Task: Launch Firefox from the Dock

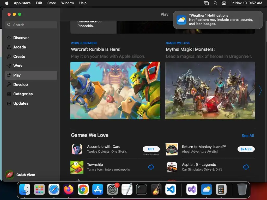Action: pyautogui.click(x=69, y=189)
